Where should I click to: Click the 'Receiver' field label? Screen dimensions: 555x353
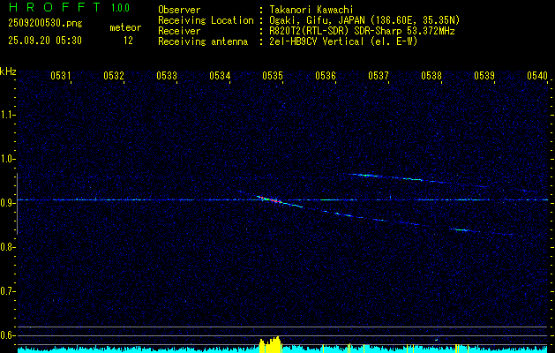179,31
